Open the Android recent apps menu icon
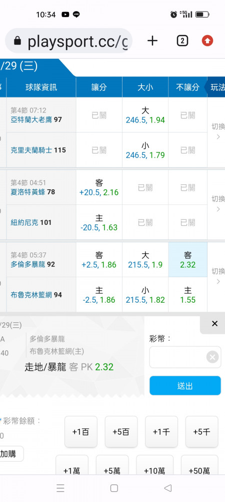 (60, 488)
